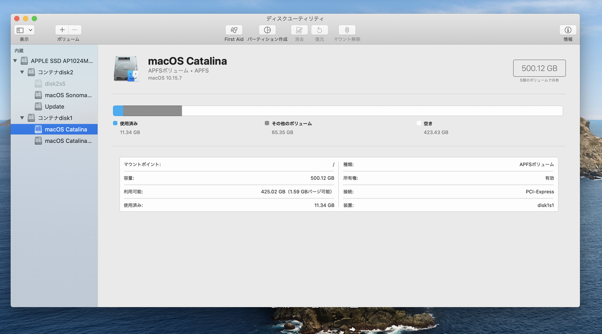Click the gray other-volumes segment of usage bar
The height and width of the screenshot is (334, 602).
click(x=152, y=111)
